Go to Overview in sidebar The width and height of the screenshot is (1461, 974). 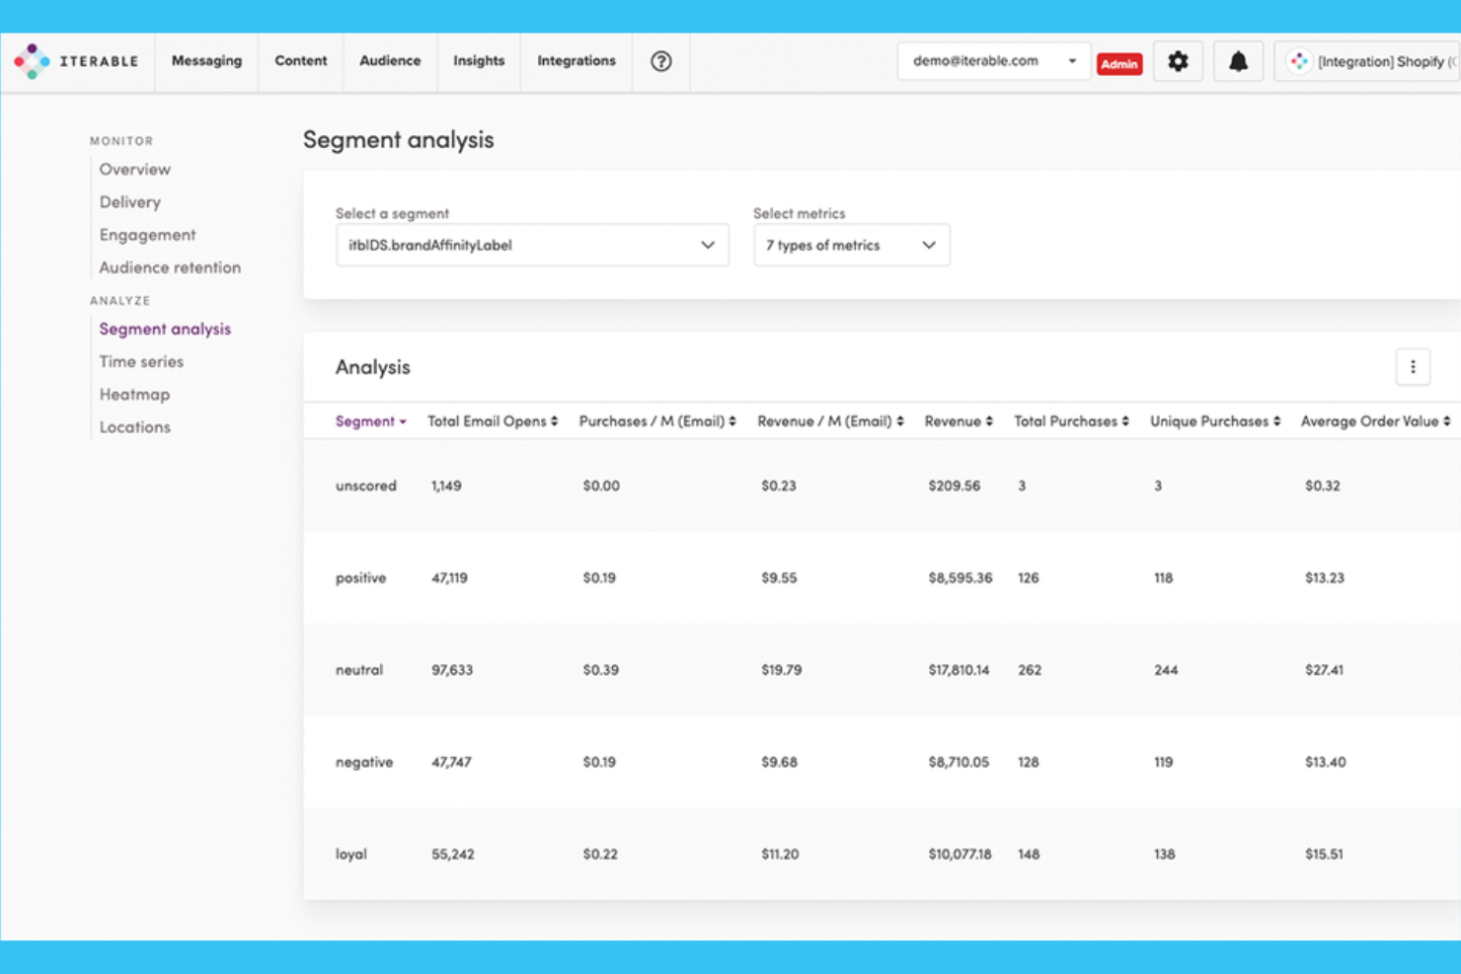pos(134,170)
